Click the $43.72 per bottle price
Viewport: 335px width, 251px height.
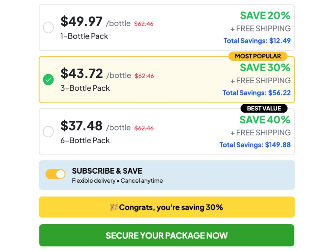[x=82, y=74]
